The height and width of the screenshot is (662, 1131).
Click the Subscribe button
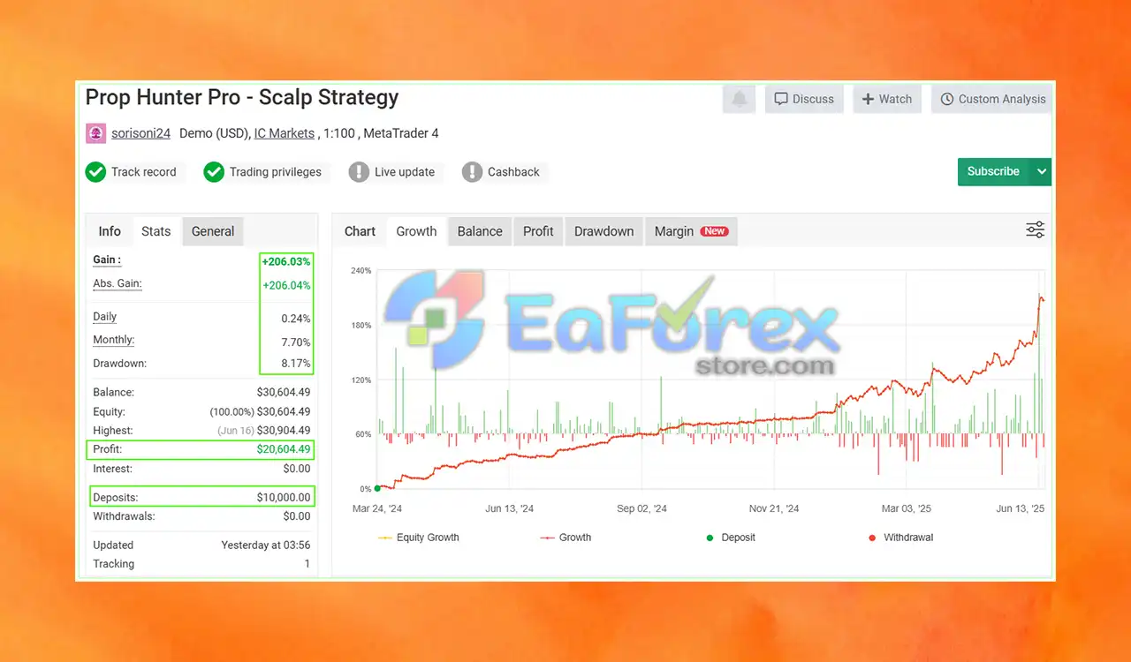993,171
